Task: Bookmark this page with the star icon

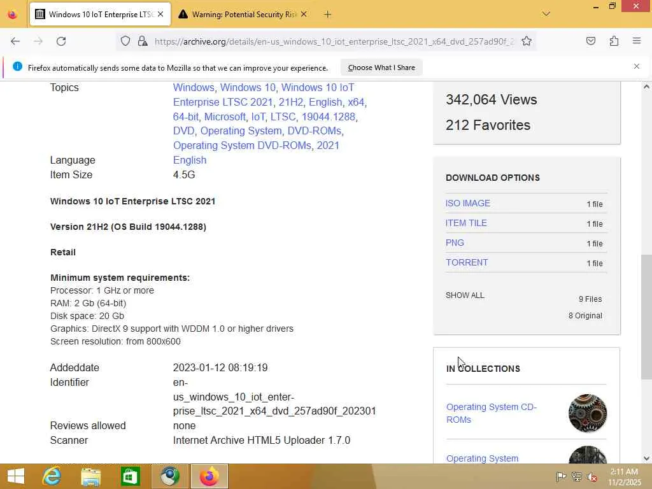Action: pyautogui.click(x=527, y=41)
